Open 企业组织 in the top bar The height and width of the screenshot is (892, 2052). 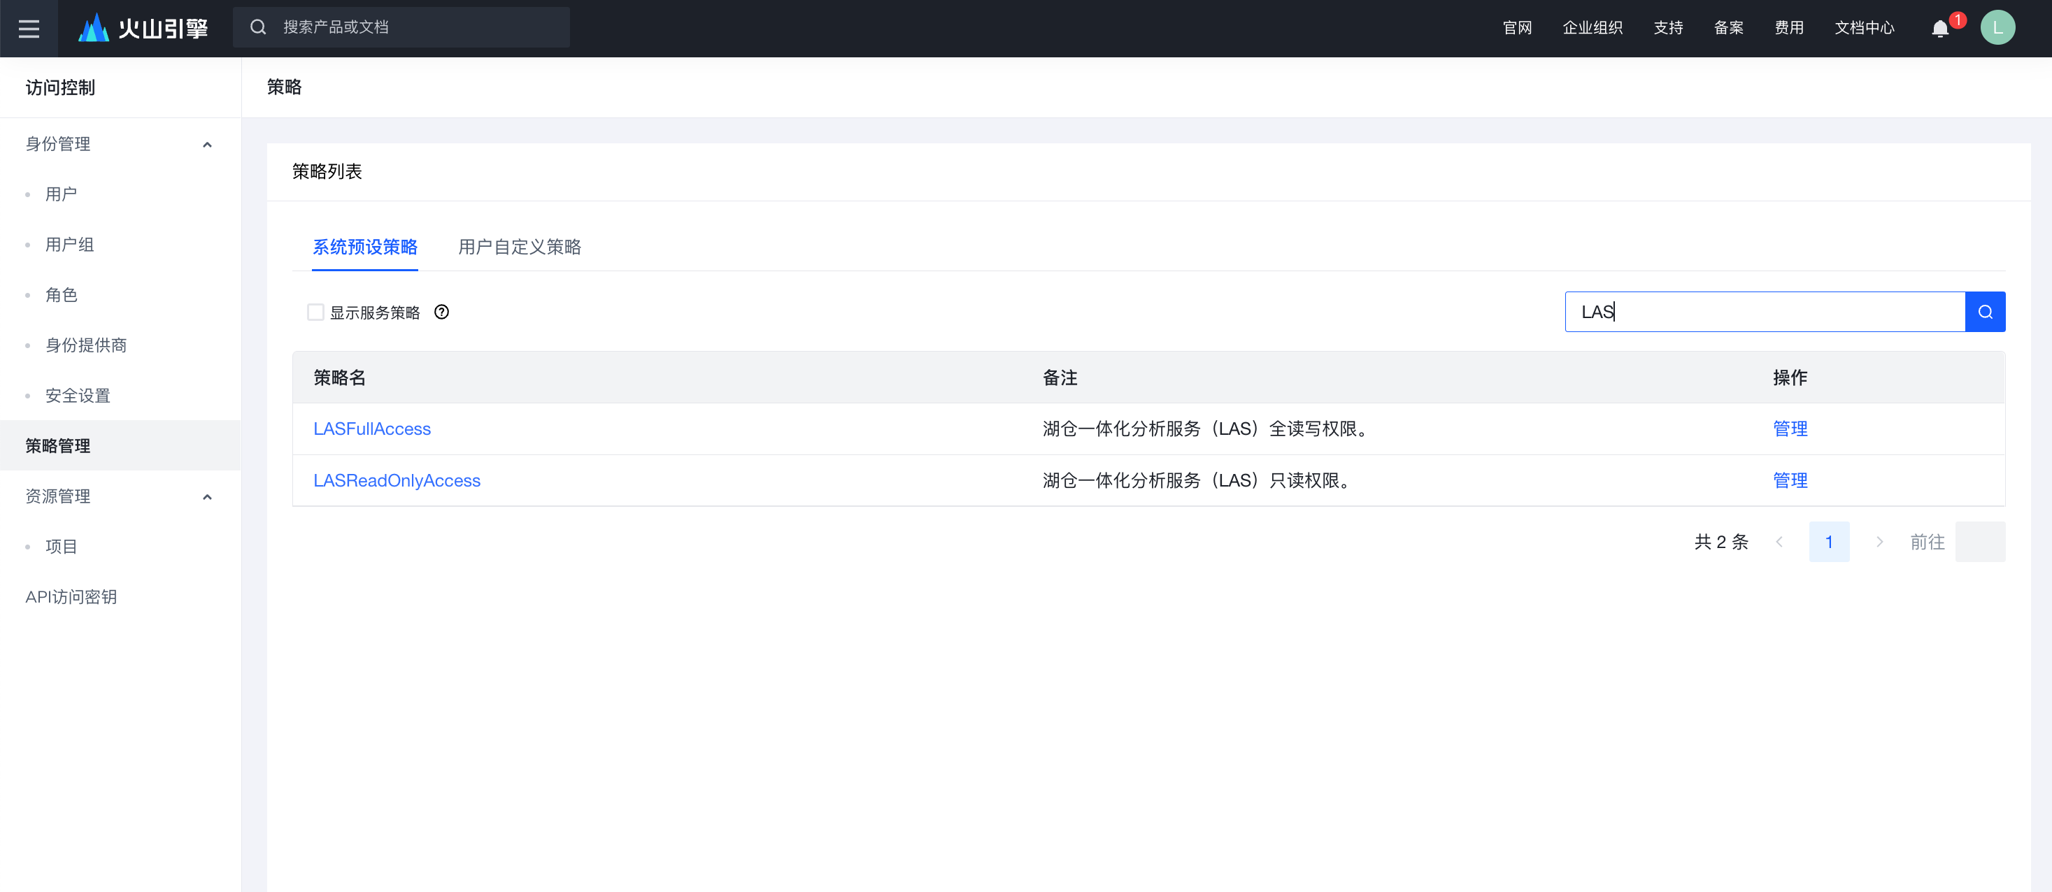[1593, 28]
